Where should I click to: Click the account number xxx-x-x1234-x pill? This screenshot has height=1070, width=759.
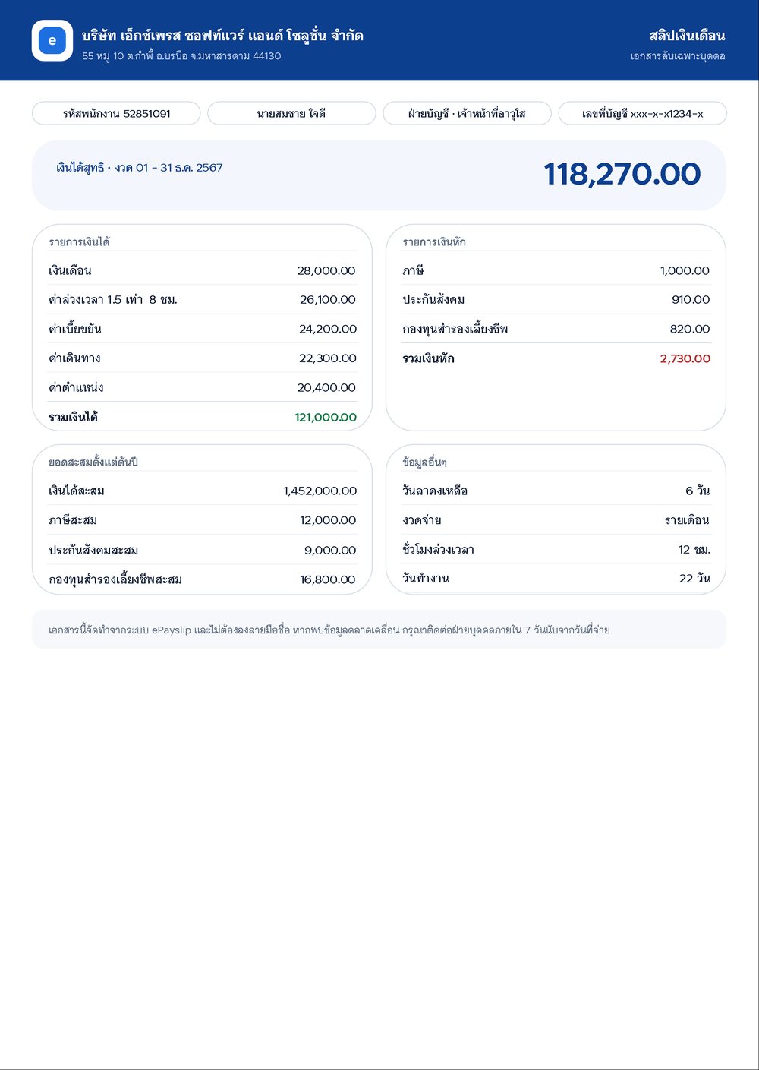point(642,113)
